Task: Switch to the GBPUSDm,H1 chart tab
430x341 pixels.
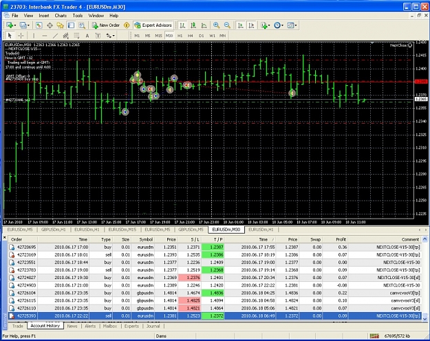Action: pos(54,230)
